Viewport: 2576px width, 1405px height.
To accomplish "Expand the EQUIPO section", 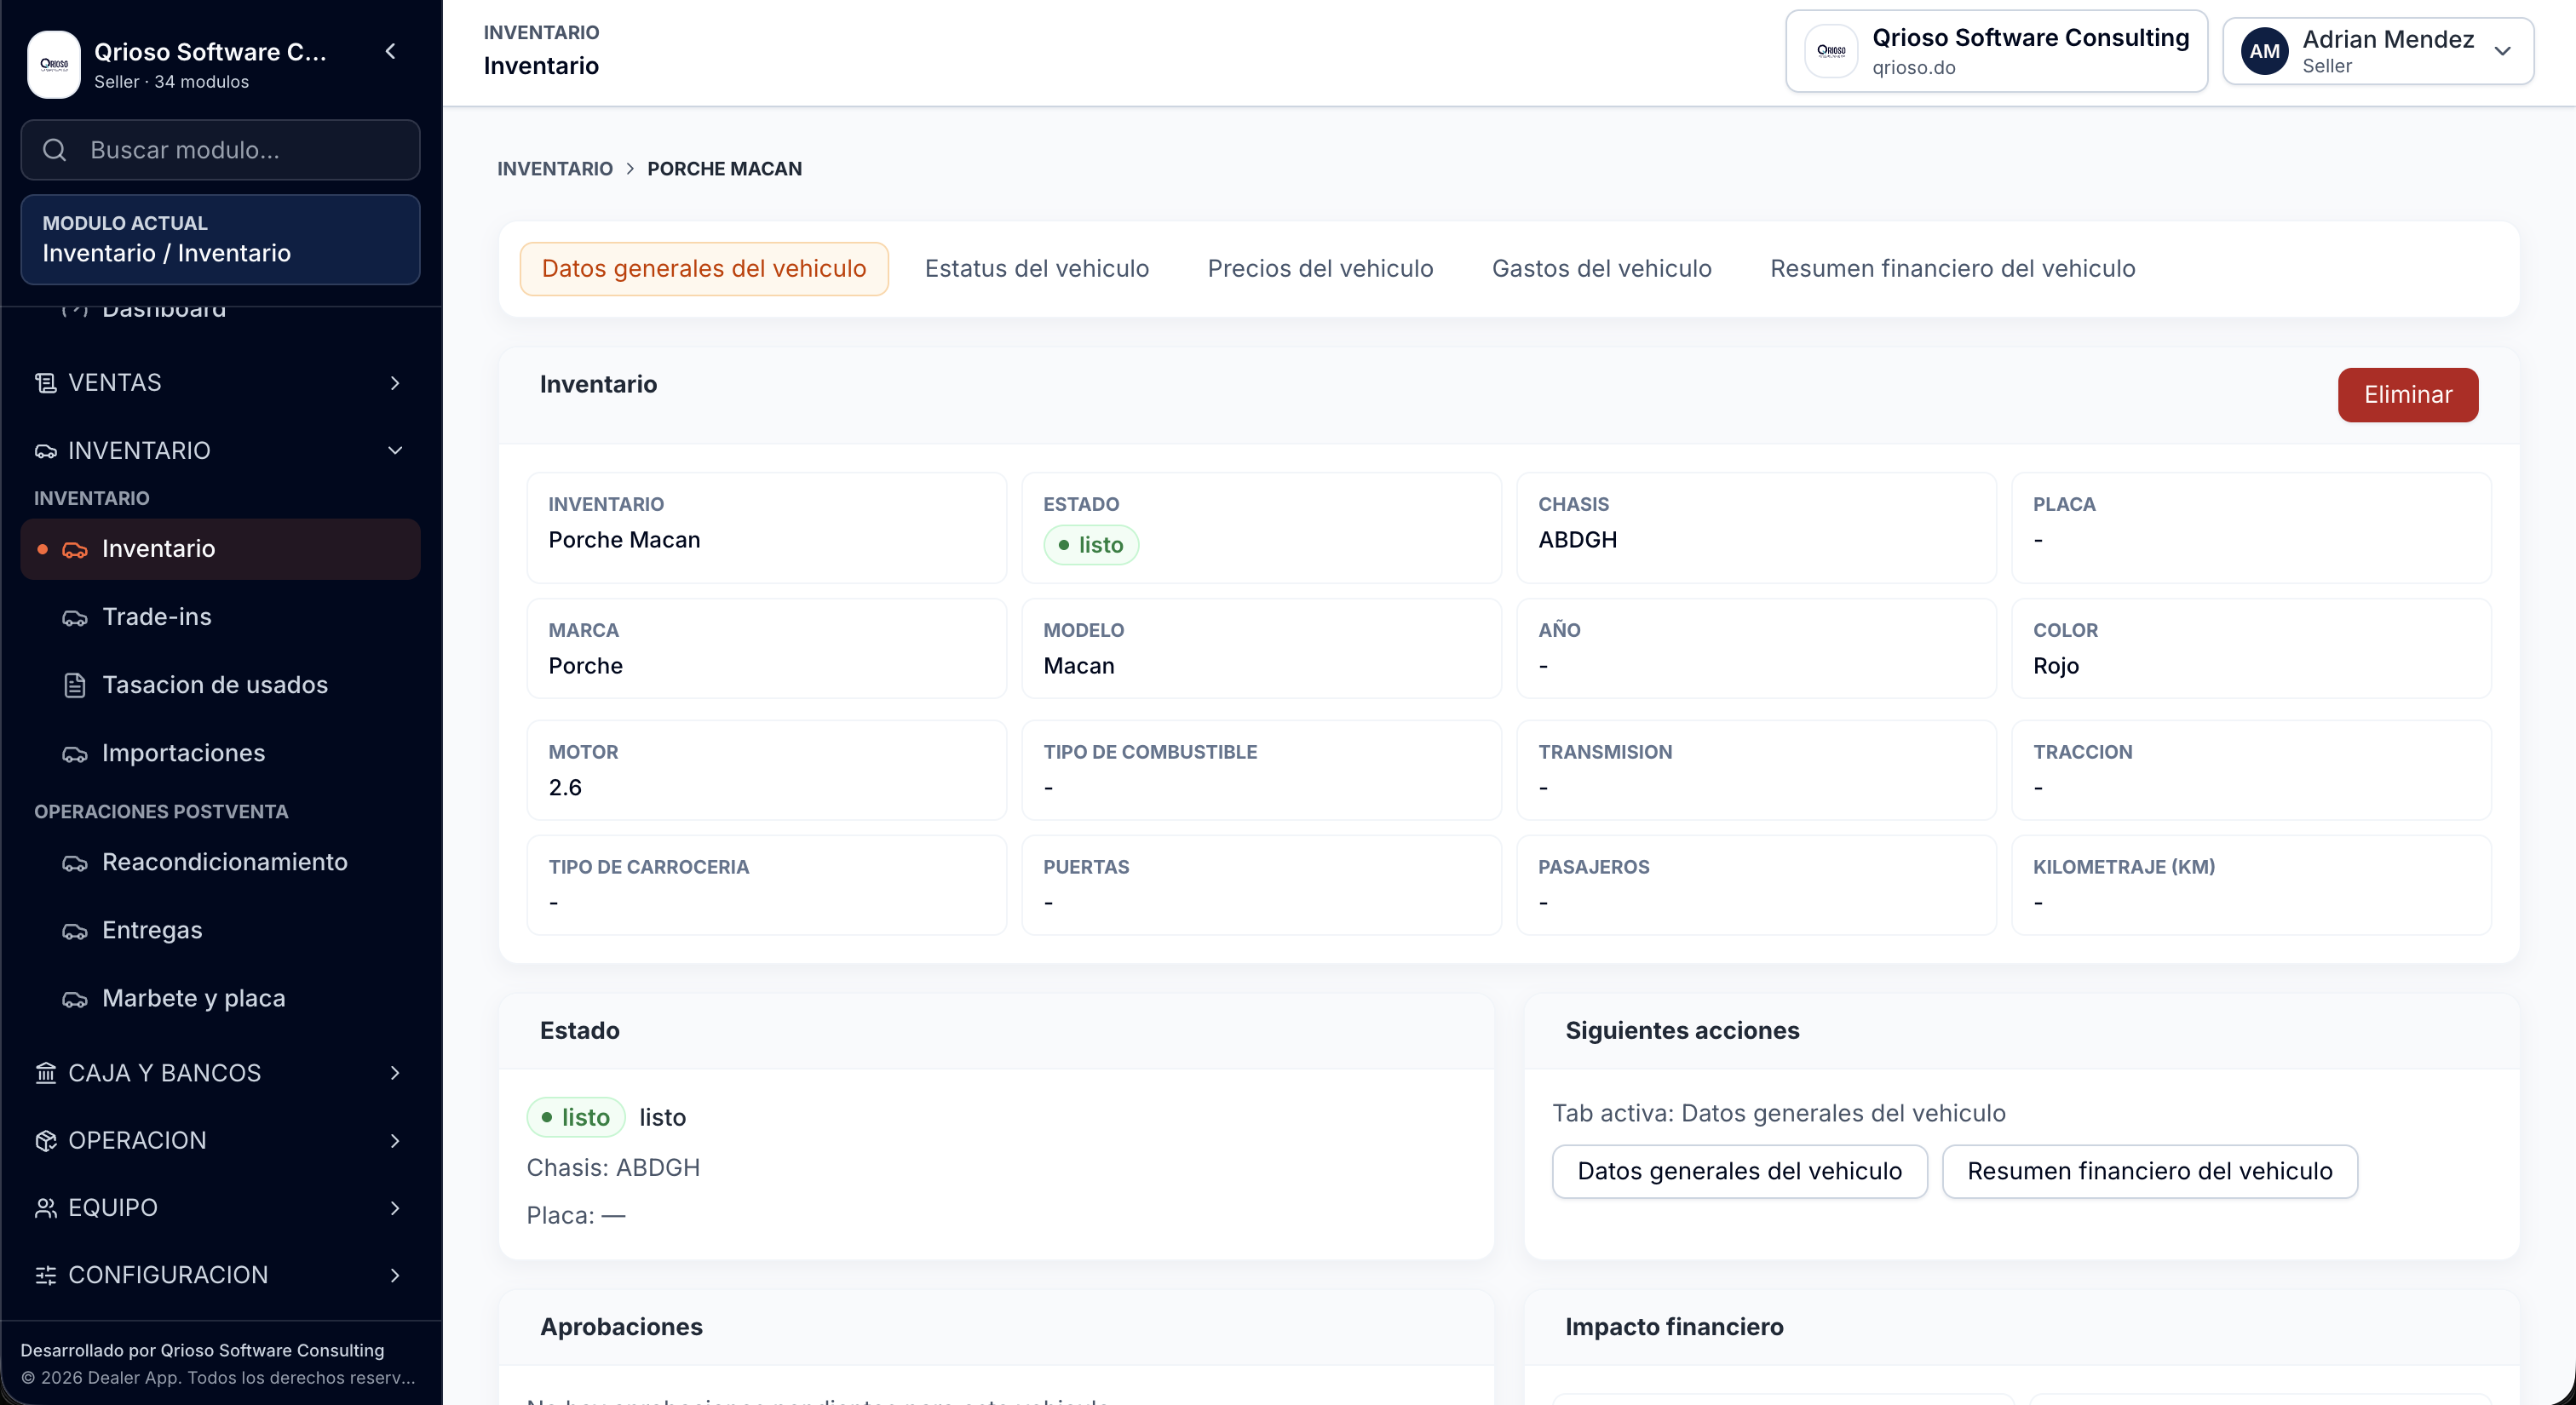I will coord(395,1207).
